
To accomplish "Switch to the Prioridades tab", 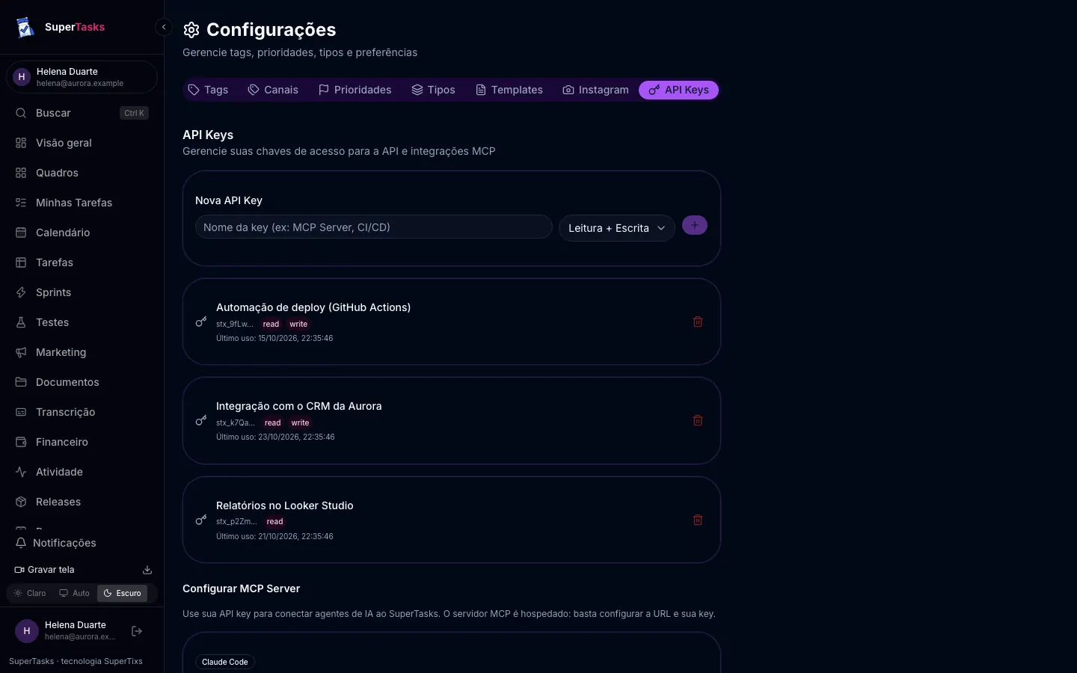I will pyautogui.click(x=355, y=90).
